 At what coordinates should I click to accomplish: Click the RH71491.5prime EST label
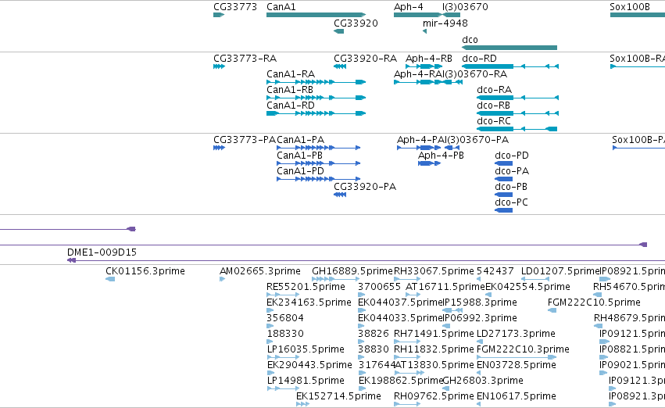pyautogui.click(x=434, y=333)
